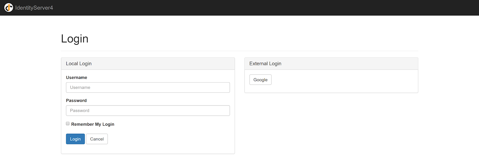
Task: Click blank space right of Cancel button
Action: click(x=168, y=139)
